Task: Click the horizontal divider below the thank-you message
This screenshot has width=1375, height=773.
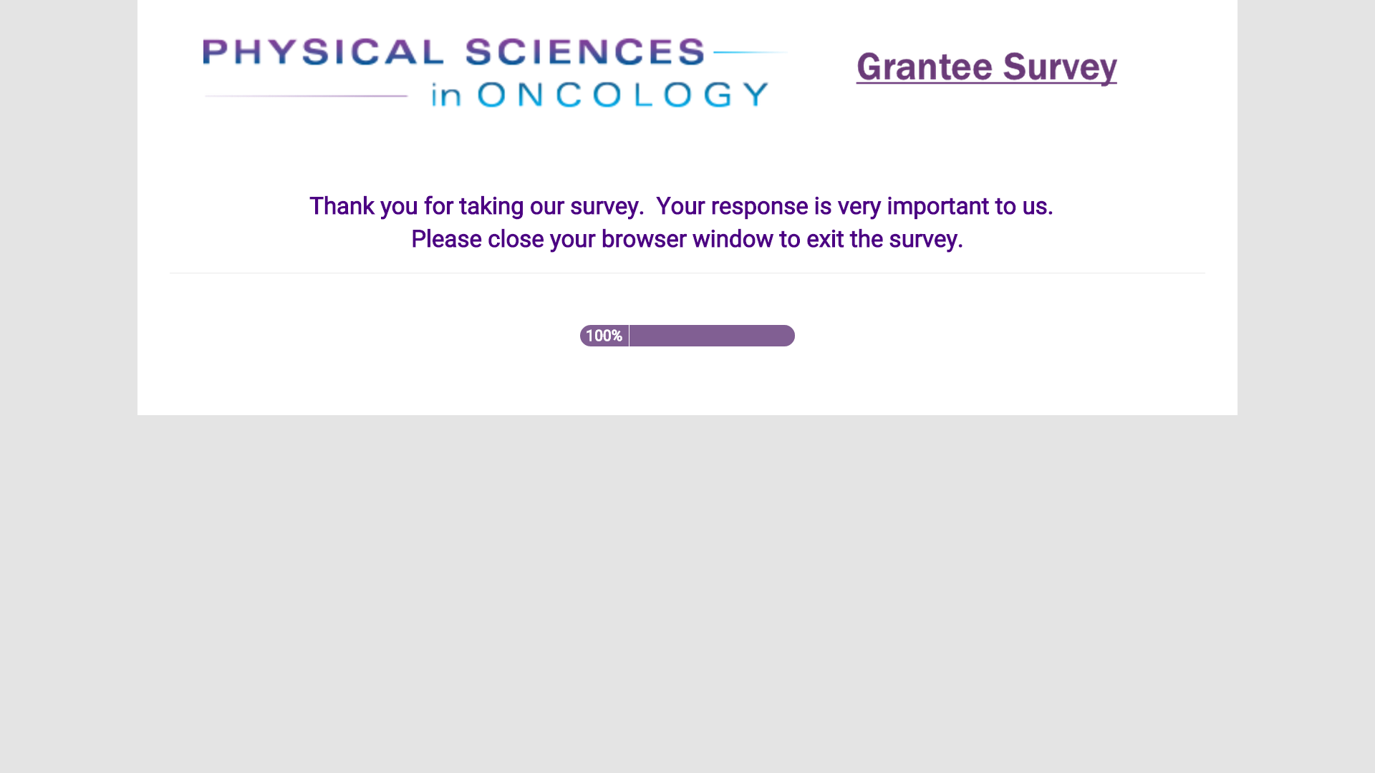Action: (x=686, y=273)
